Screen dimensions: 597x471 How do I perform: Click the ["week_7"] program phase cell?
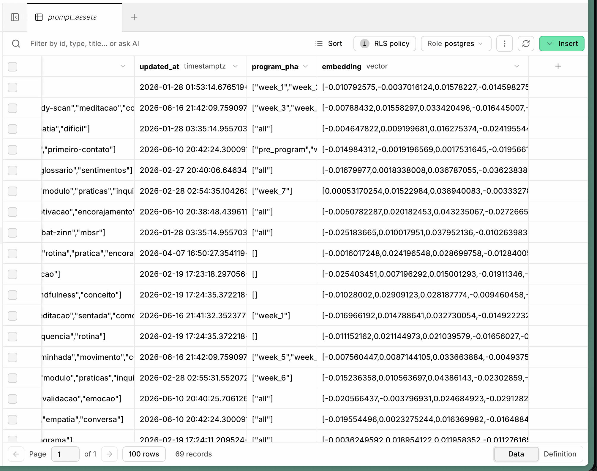tap(282, 191)
